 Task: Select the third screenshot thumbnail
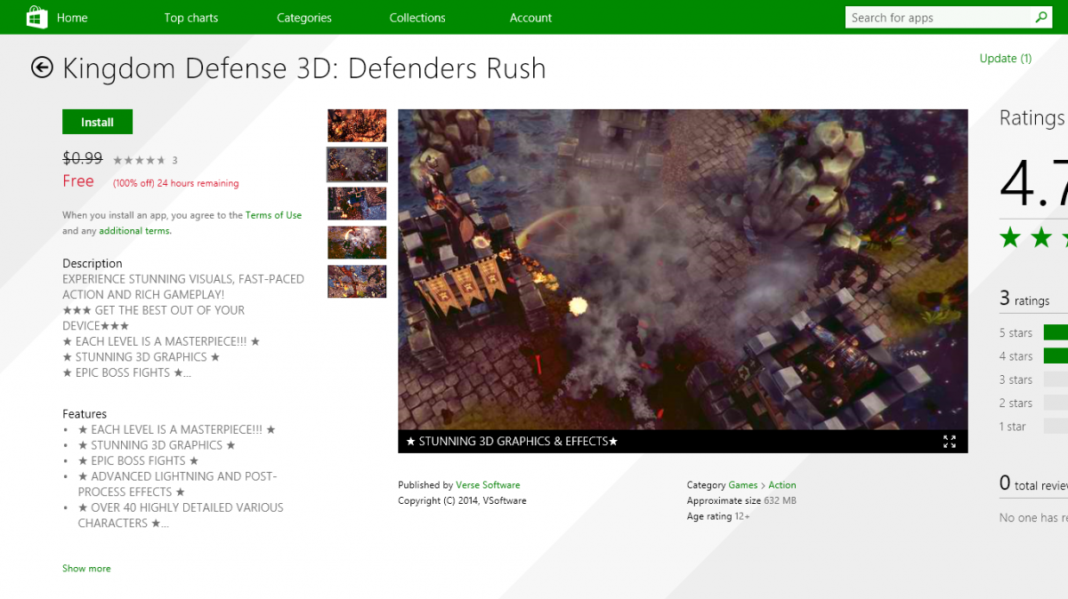click(357, 204)
